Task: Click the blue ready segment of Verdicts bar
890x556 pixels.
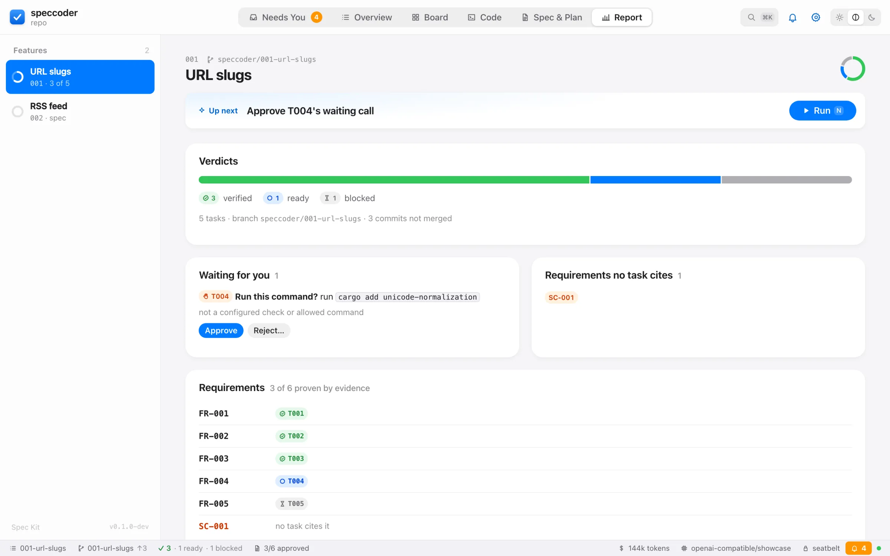Action: pos(655,180)
